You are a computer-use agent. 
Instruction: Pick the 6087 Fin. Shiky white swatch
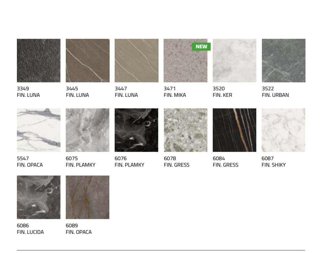point(284,130)
